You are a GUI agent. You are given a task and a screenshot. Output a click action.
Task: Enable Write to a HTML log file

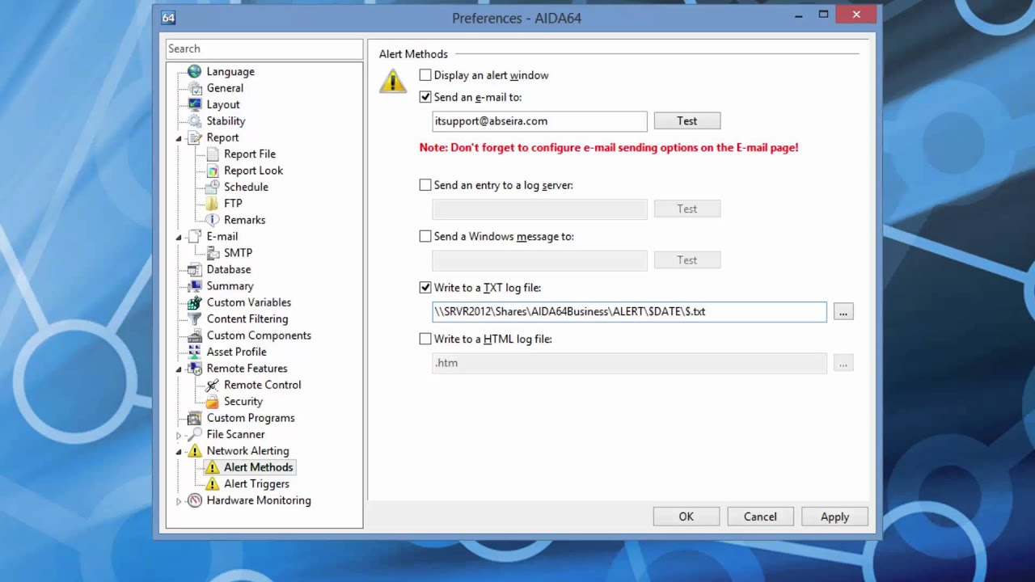(x=425, y=339)
